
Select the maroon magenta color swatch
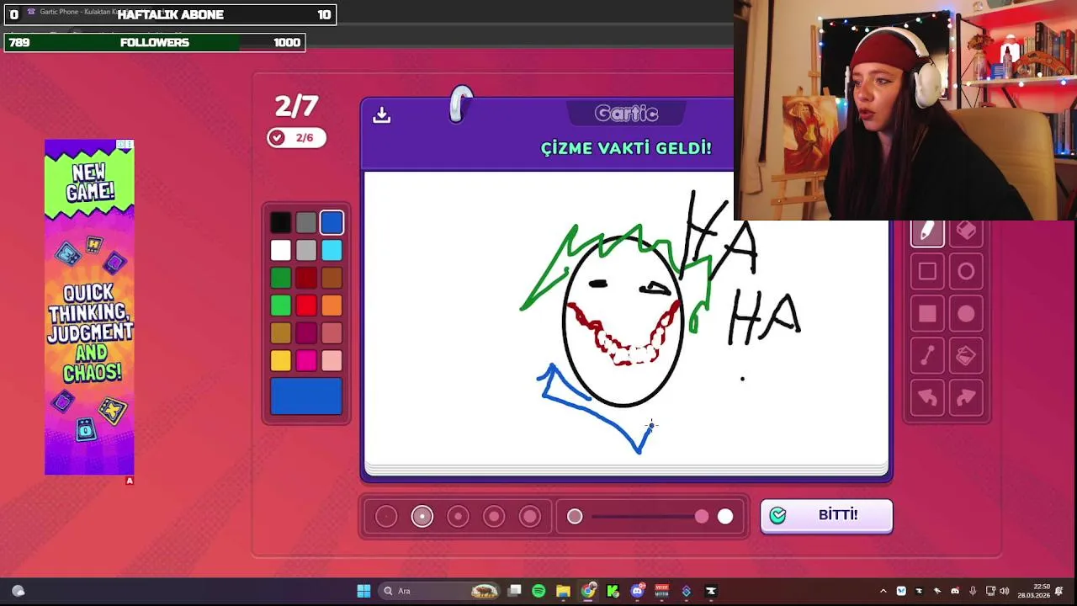coord(306,333)
